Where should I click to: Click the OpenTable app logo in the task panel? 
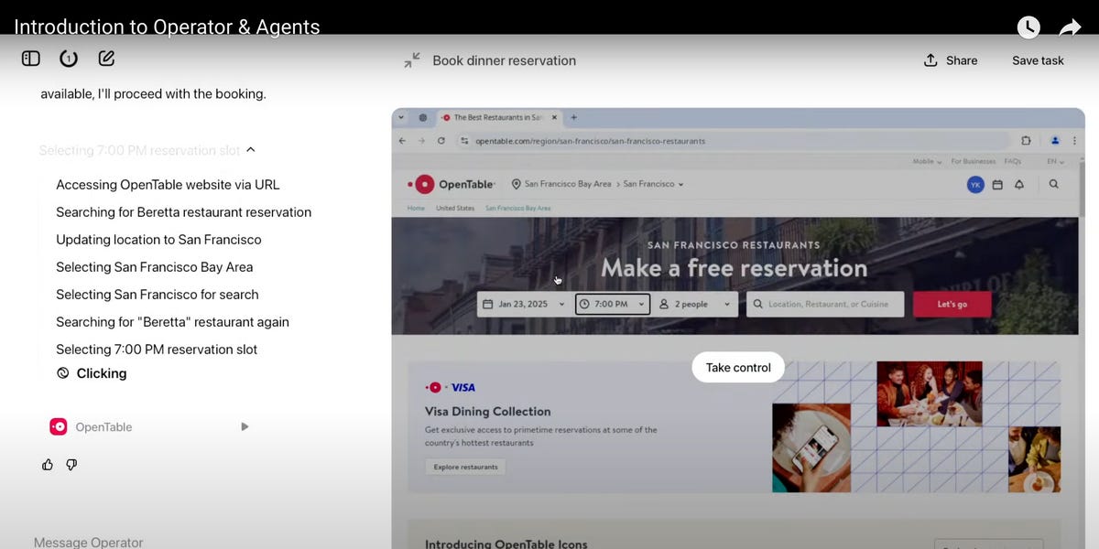(x=58, y=426)
